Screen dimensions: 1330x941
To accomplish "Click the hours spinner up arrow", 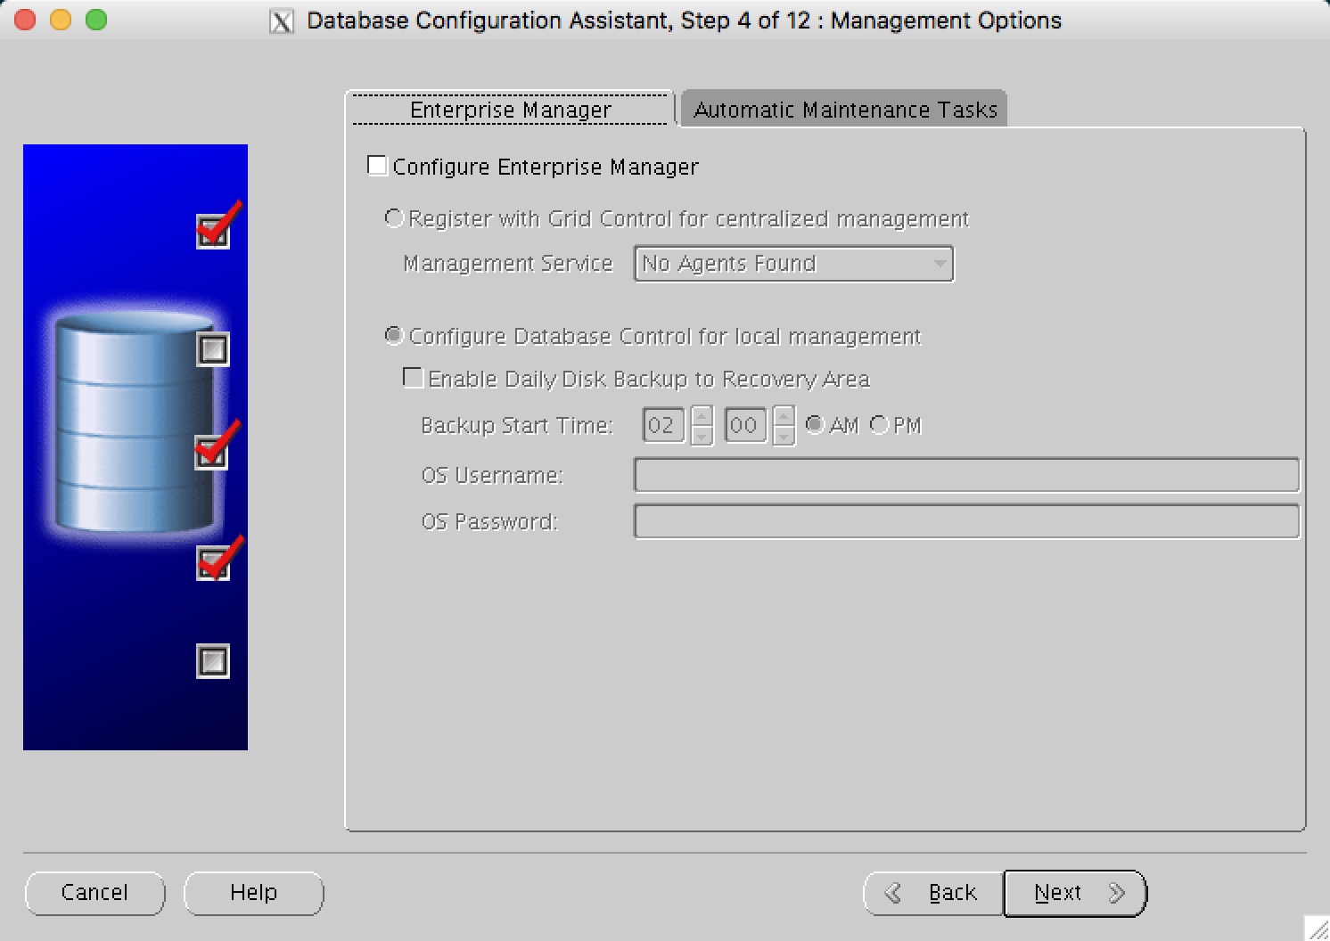I will (x=702, y=417).
